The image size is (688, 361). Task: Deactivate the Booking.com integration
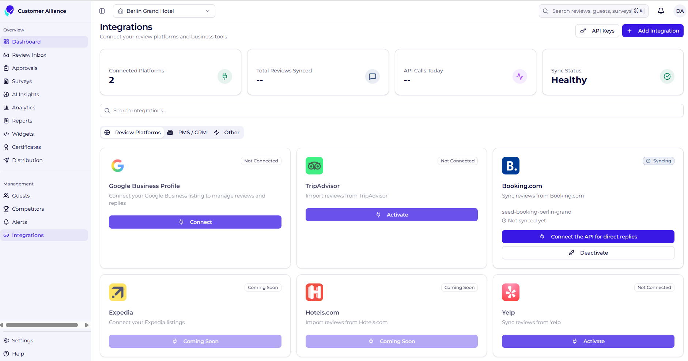[588, 253]
